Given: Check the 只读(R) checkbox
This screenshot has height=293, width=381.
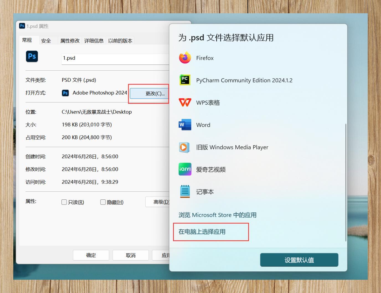Looking at the screenshot, I should 64,202.
